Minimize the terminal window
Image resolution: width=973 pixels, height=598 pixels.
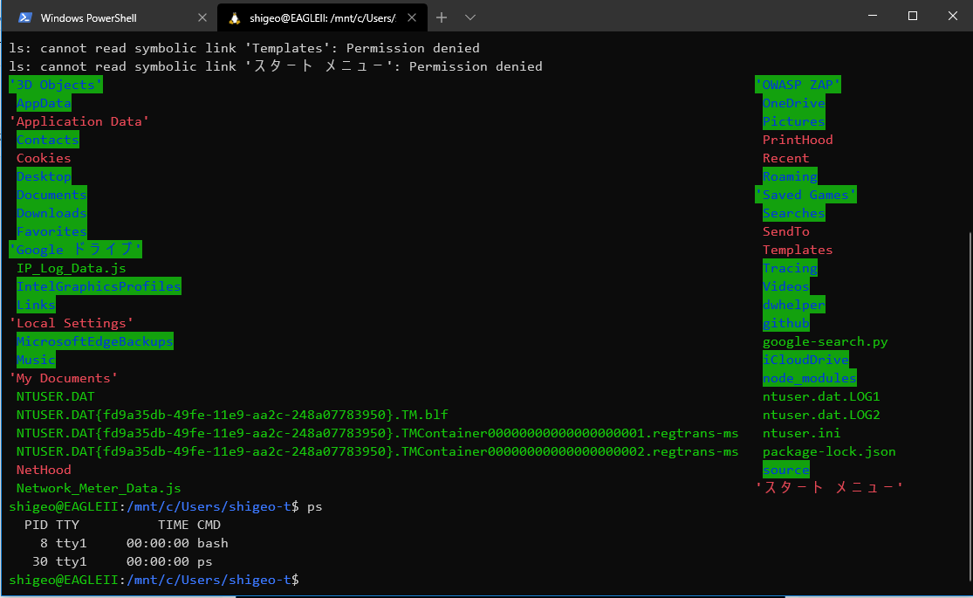tap(873, 16)
